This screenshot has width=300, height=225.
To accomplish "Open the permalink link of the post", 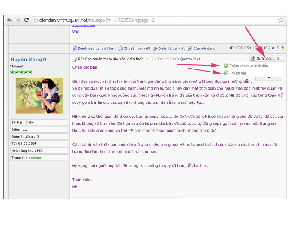I will 190,59.
